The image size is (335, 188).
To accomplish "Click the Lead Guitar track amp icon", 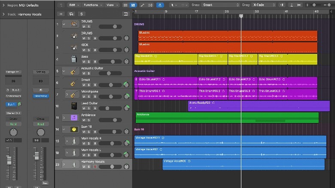I will pyautogui.click(x=74, y=106).
